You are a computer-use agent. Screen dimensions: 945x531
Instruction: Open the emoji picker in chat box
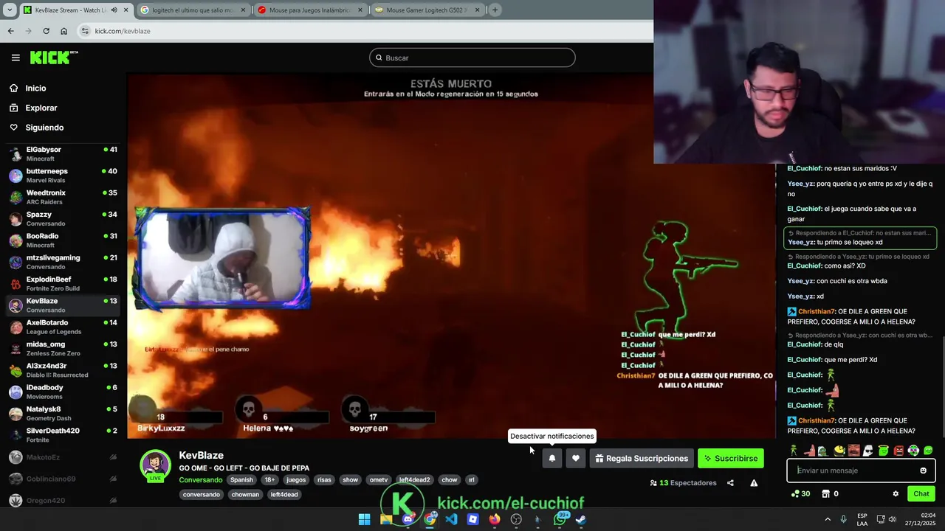pyautogui.click(x=923, y=471)
